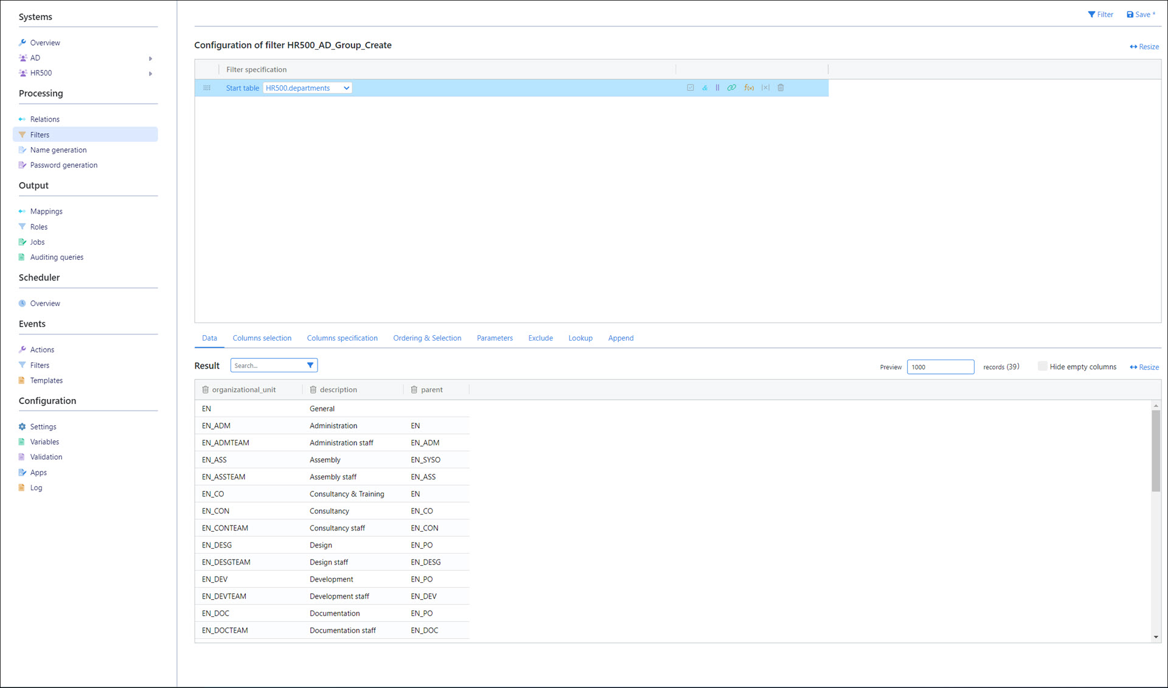This screenshot has height=688, width=1168.
Task: Expand the AD system submenu arrow
Action: coord(150,58)
